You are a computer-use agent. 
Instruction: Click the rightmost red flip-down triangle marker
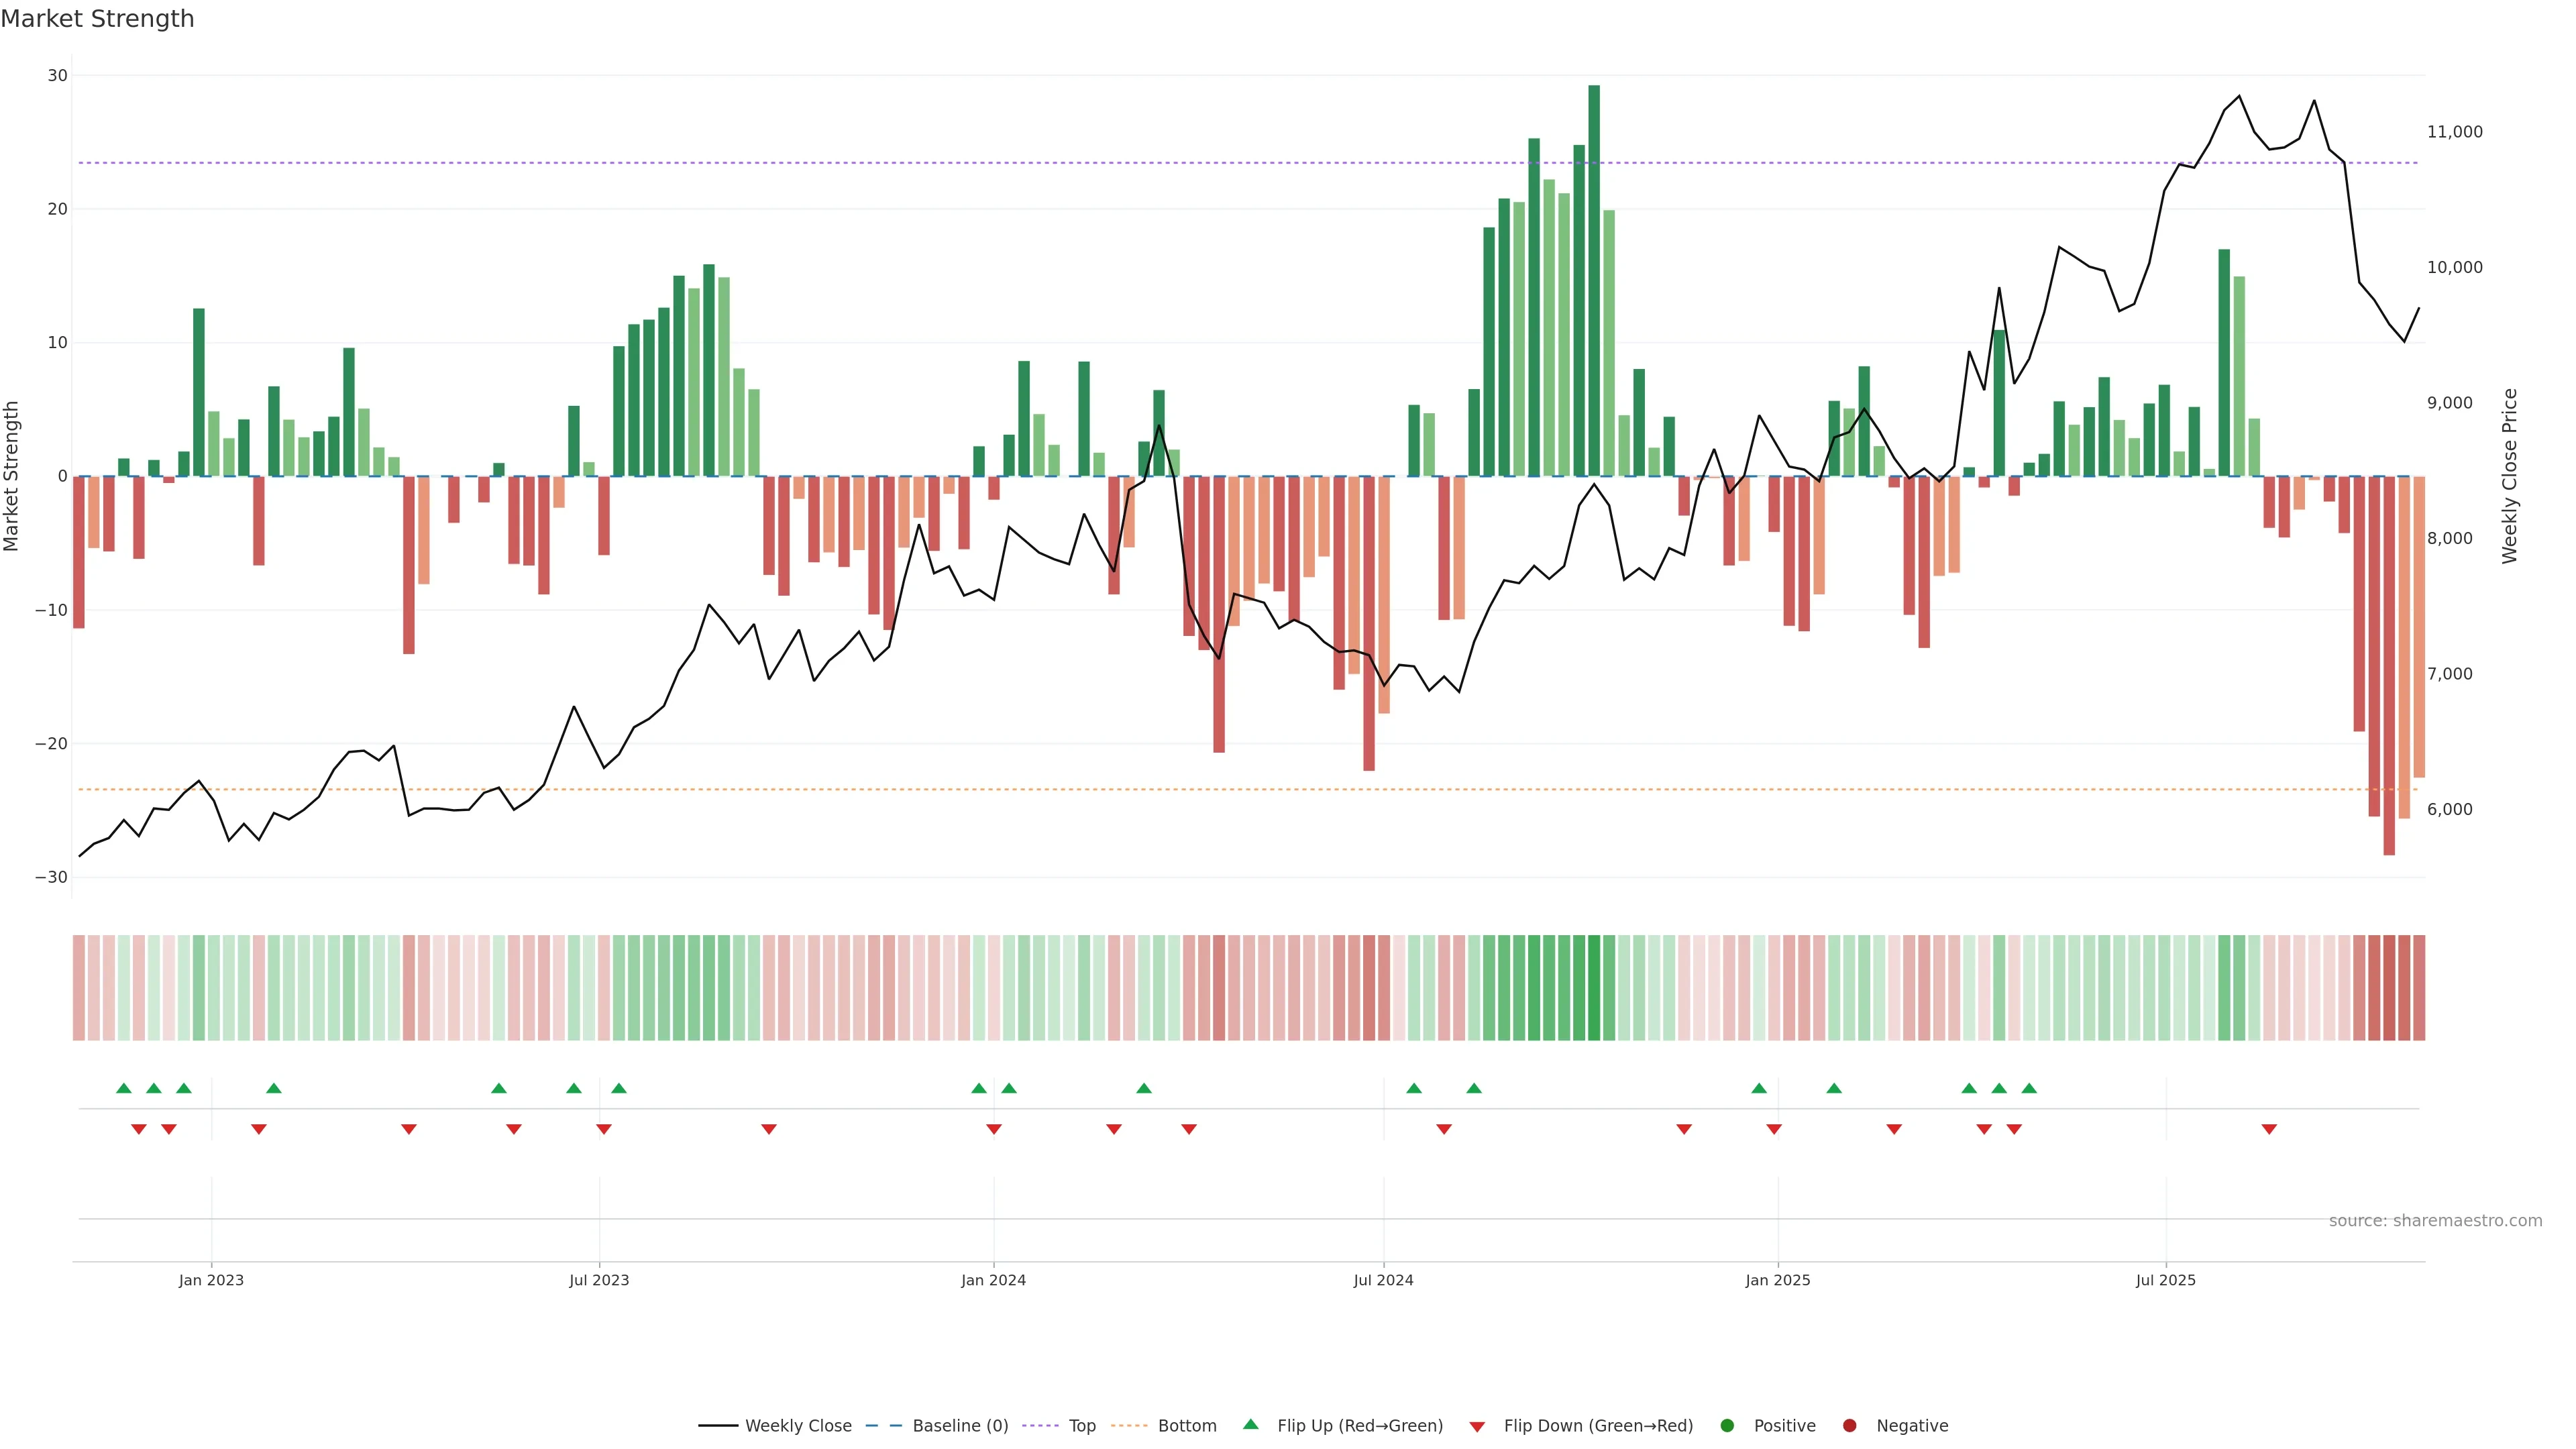[2269, 1129]
